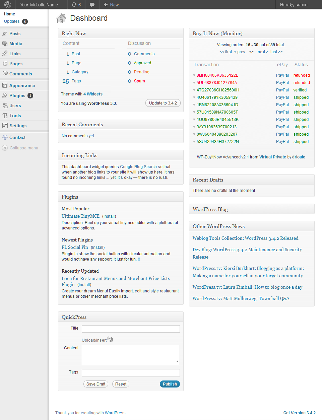This screenshot has width=322, height=420.
Task: Click the Media icon in sidebar
Action: tap(5, 44)
